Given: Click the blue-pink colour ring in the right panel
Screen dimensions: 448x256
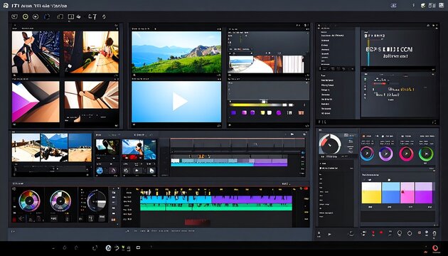Looking at the screenshot, I should click(x=367, y=154).
